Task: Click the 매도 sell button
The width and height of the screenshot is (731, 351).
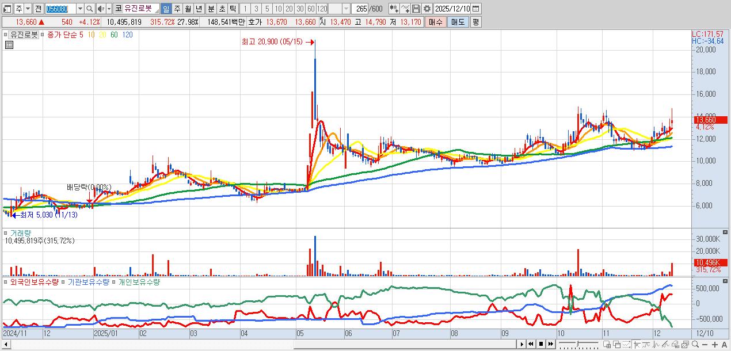Action: pyautogui.click(x=458, y=22)
